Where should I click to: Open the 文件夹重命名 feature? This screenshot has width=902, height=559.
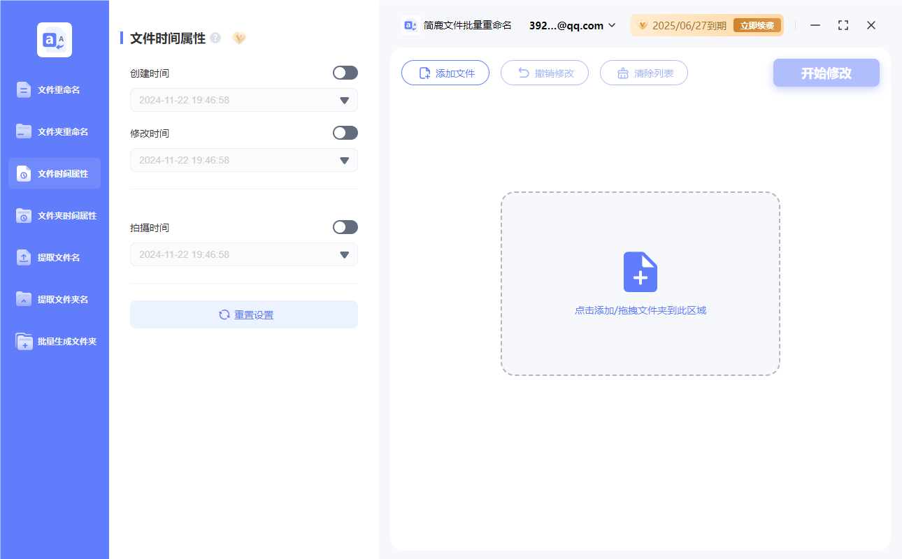(54, 131)
